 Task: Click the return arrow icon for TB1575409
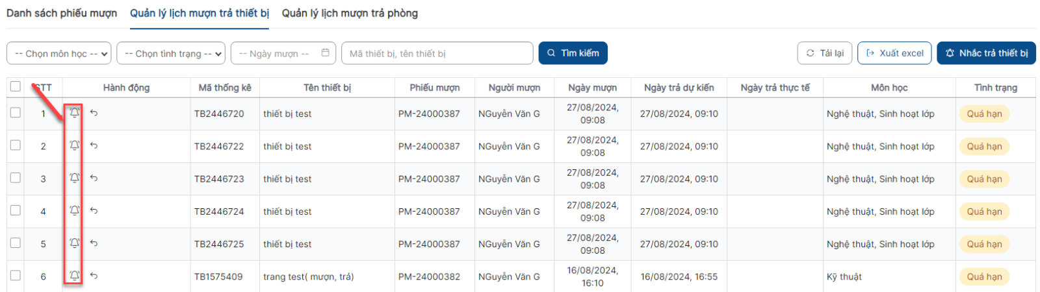pos(94,276)
